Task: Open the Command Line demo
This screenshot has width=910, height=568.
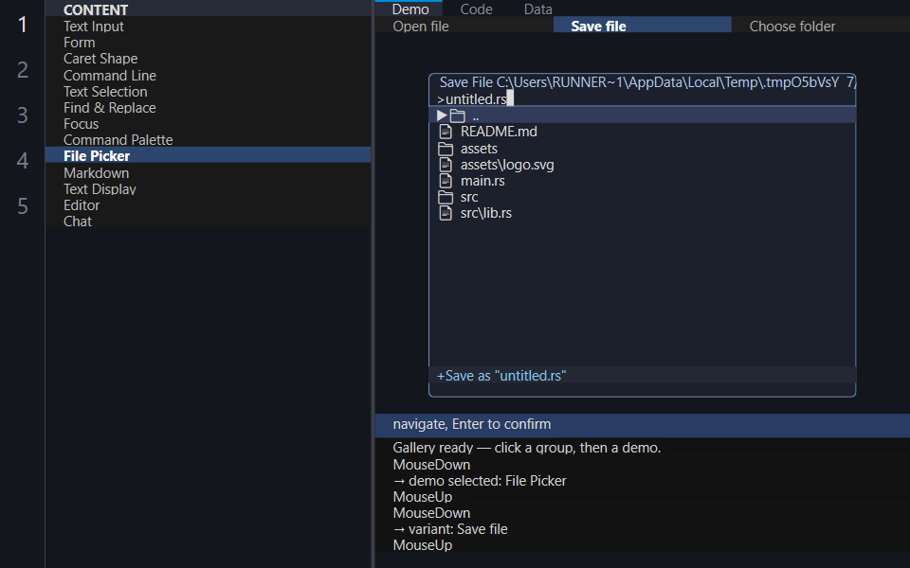Action: (209, 76)
